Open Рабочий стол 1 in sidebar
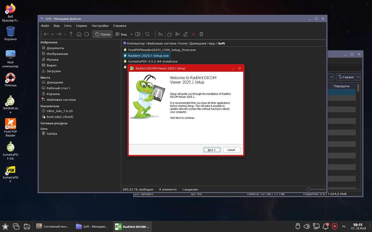Viewport: 372px width, 232px height. tap(58, 88)
